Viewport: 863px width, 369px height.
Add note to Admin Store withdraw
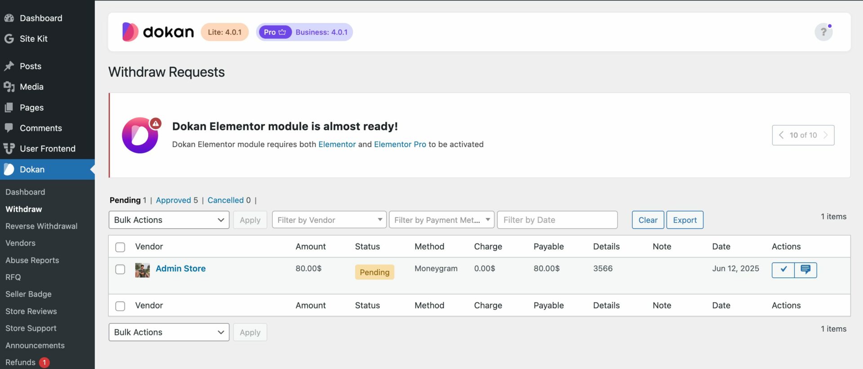[805, 270]
